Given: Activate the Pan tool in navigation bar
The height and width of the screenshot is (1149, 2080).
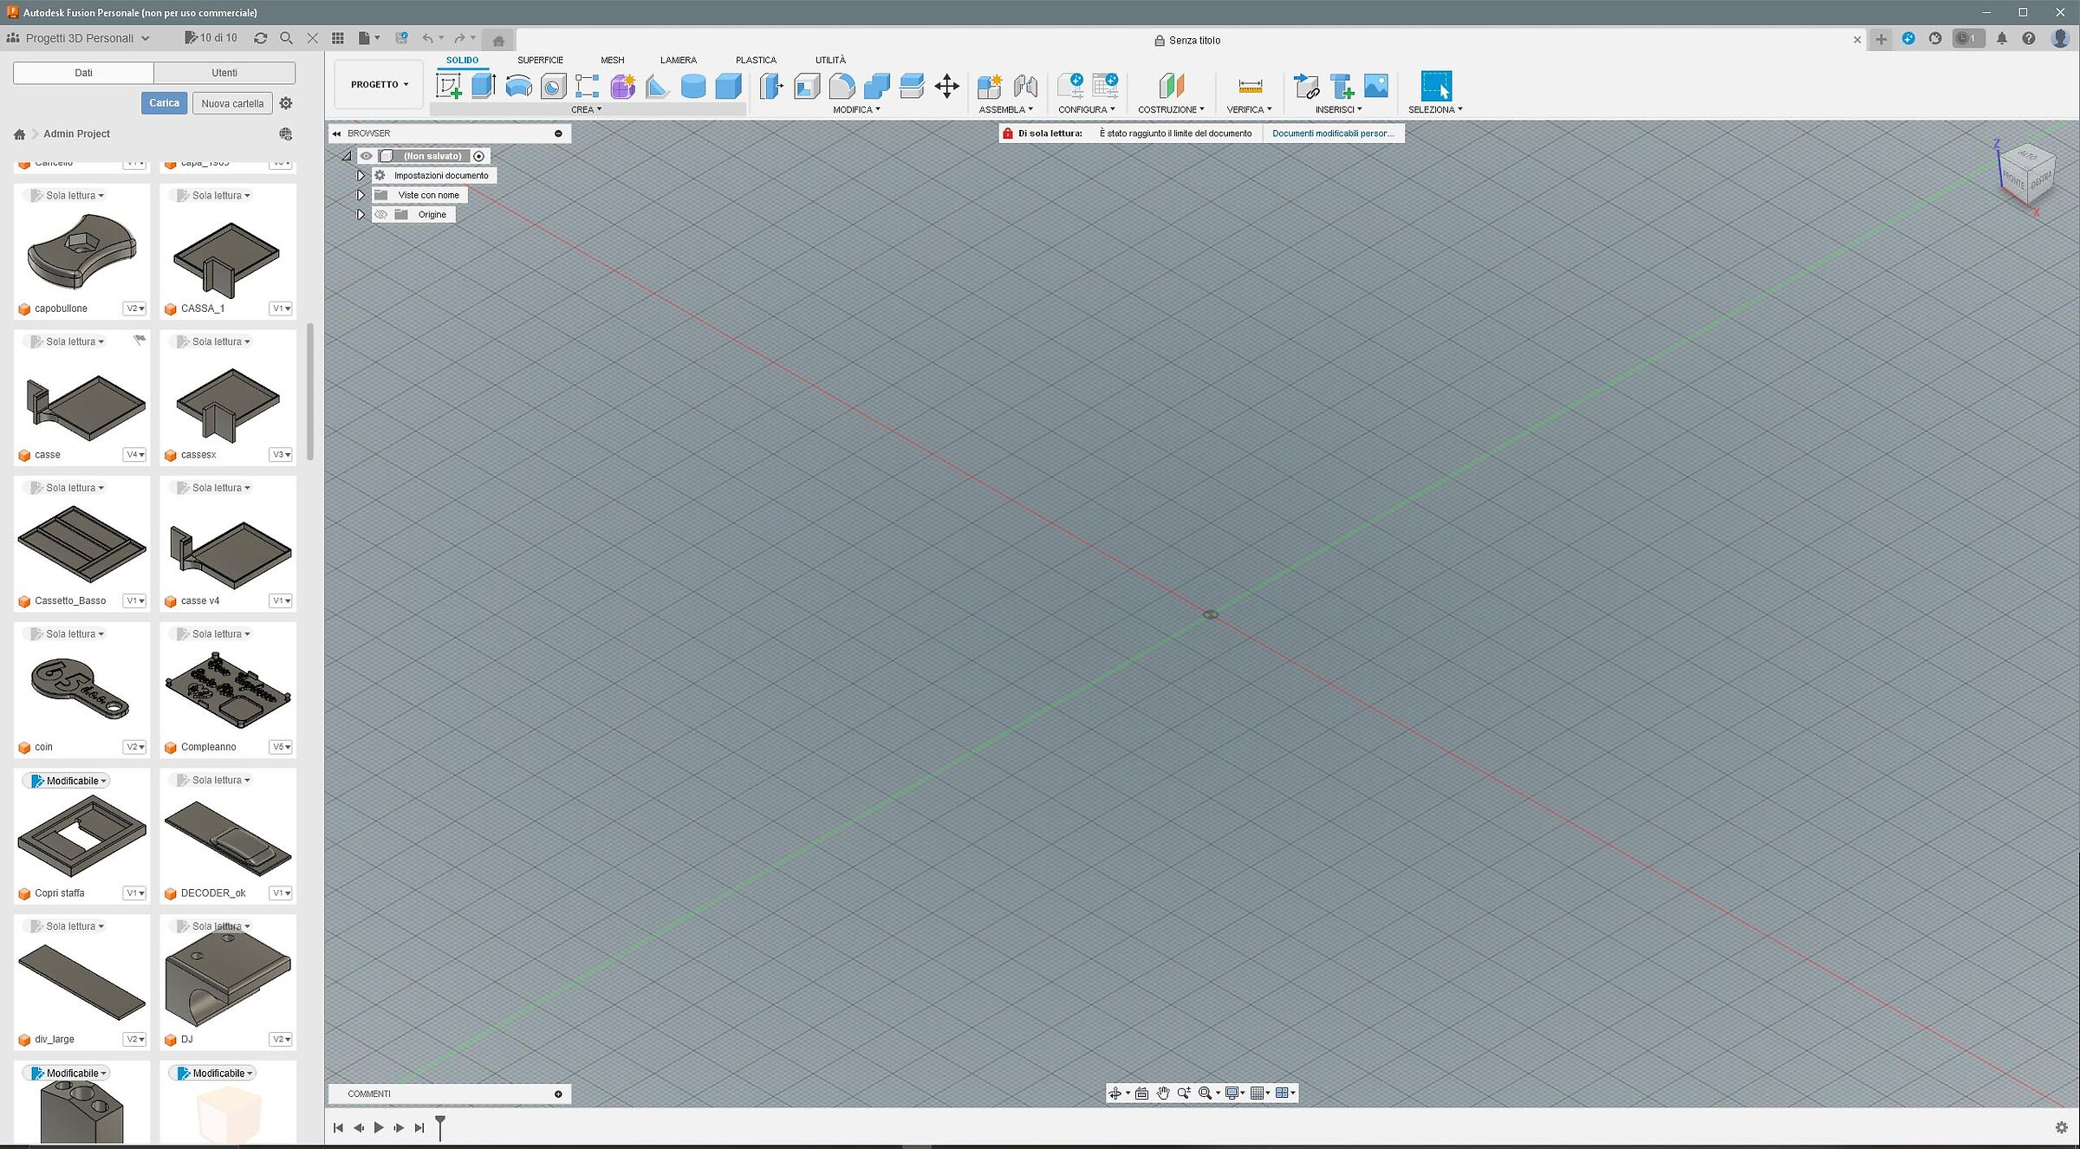Looking at the screenshot, I should (1164, 1093).
